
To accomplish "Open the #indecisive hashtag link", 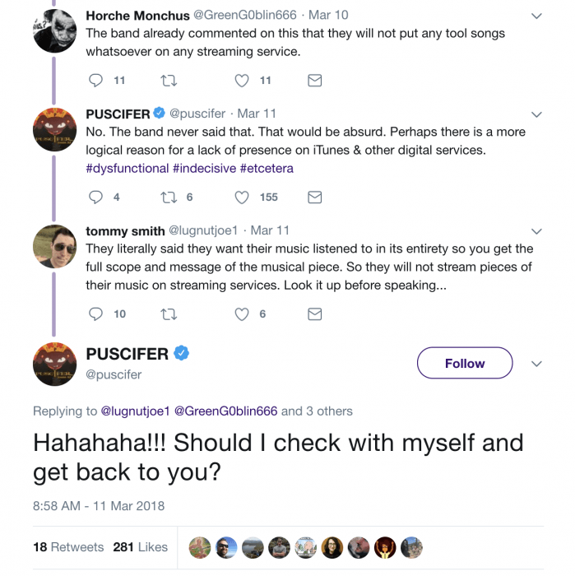I will pyautogui.click(x=204, y=168).
